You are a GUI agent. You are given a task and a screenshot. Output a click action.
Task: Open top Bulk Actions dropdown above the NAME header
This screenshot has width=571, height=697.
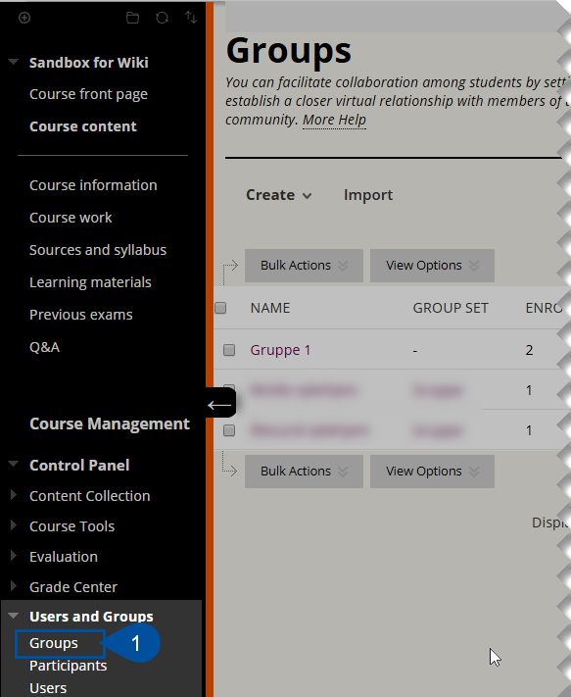click(x=304, y=266)
